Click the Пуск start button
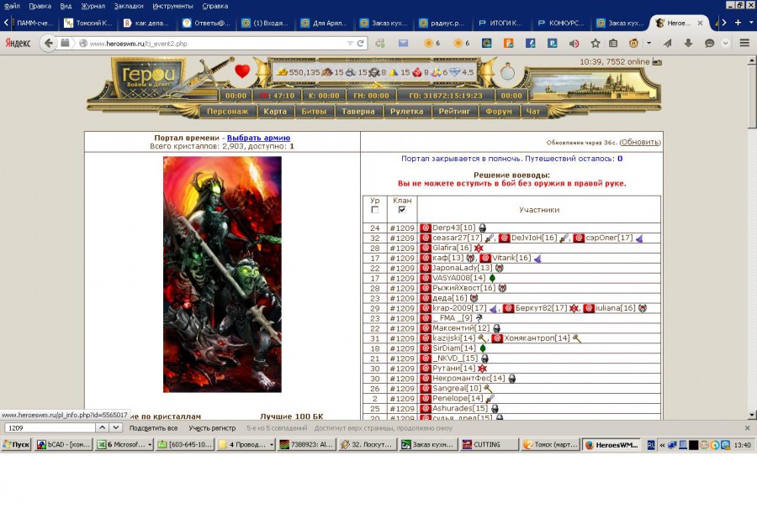This screenshot has height=513, width=757. tap(17, 444)
